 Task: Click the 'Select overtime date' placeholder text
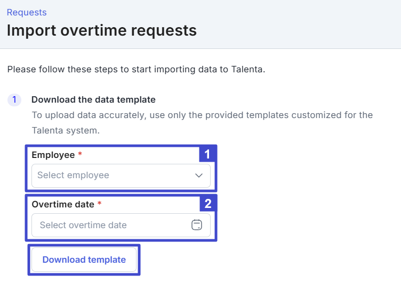click(x=83, y=225)
